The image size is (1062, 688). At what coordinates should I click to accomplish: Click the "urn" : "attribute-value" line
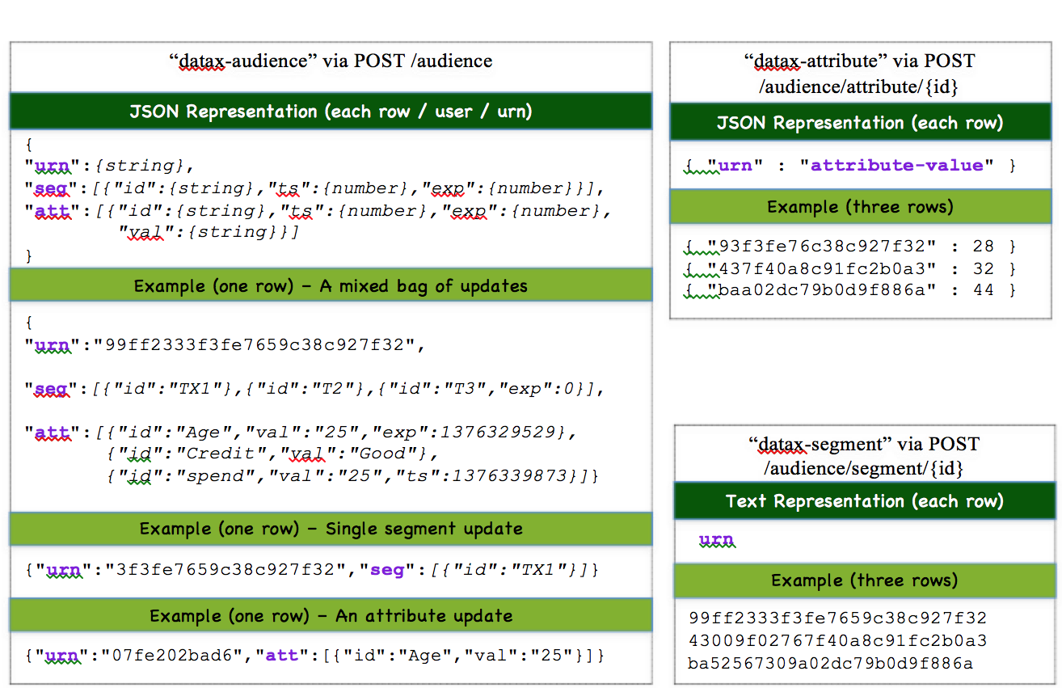tap(851, 166)
